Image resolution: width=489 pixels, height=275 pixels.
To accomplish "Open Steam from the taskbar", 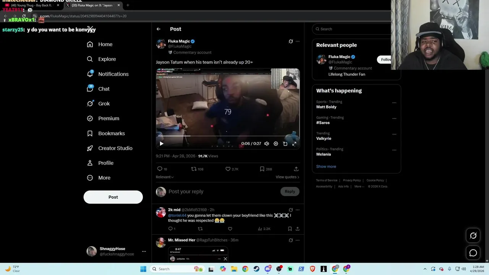I will click(x=256, y=269).
